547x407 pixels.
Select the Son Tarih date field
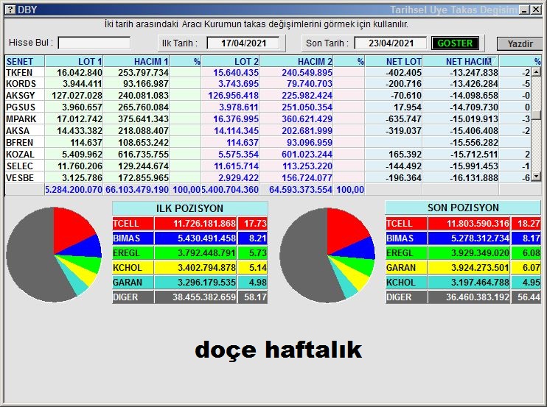pyautogui.click(x=390, y=43)
